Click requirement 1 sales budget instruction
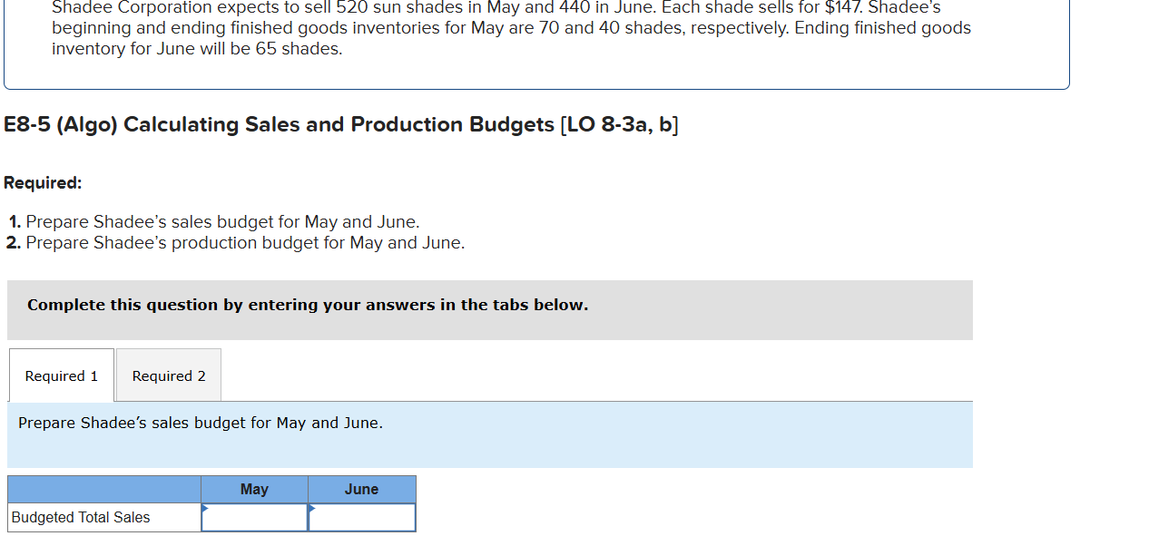1149x536 pixels. coord(221,221)
